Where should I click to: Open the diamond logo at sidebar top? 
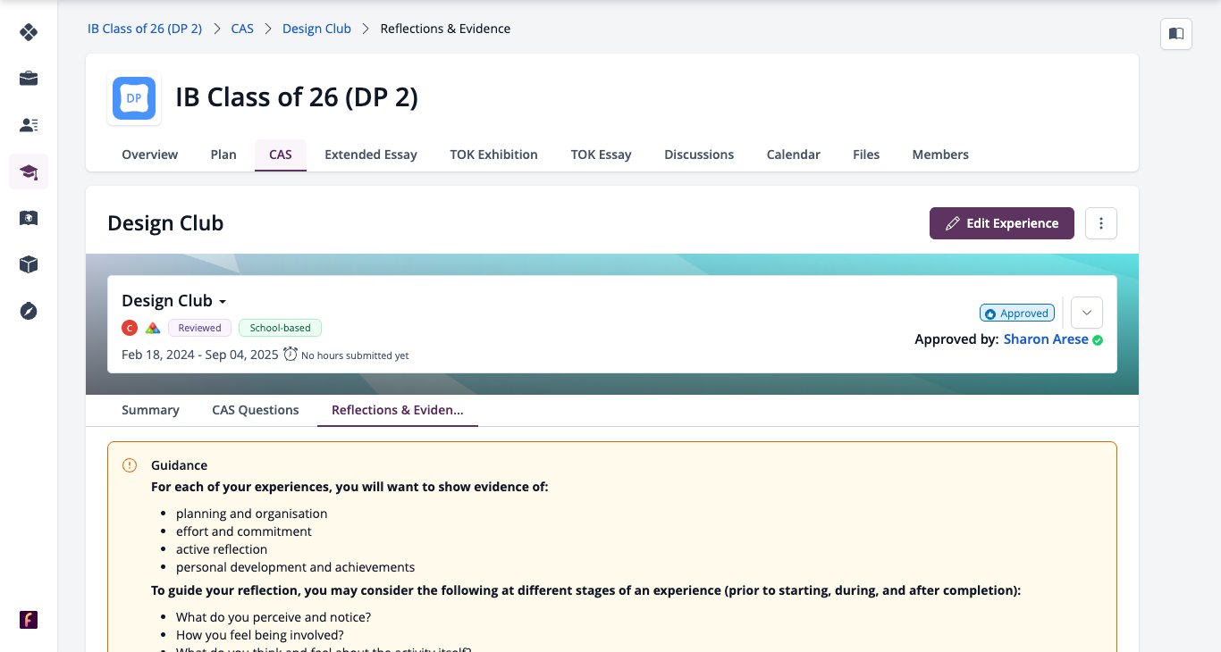tap(29, 32)
